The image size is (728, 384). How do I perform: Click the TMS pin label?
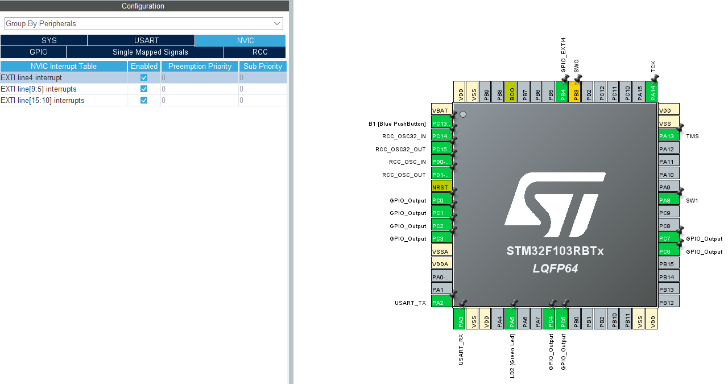tap(692, 137)
